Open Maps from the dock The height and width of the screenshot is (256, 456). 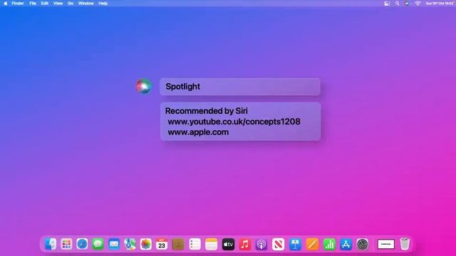click(x=130, y=244)
